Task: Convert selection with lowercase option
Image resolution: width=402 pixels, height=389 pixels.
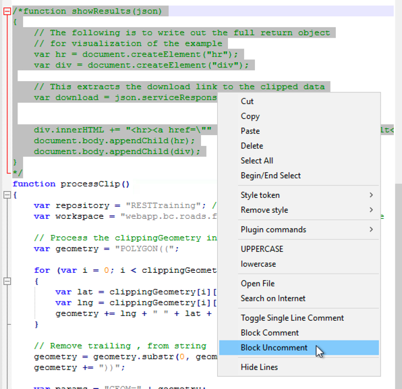Action: [299, 264]
